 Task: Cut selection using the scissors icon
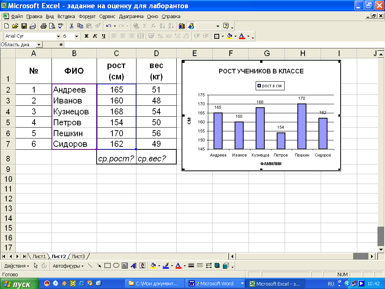(x=71, y=26)
